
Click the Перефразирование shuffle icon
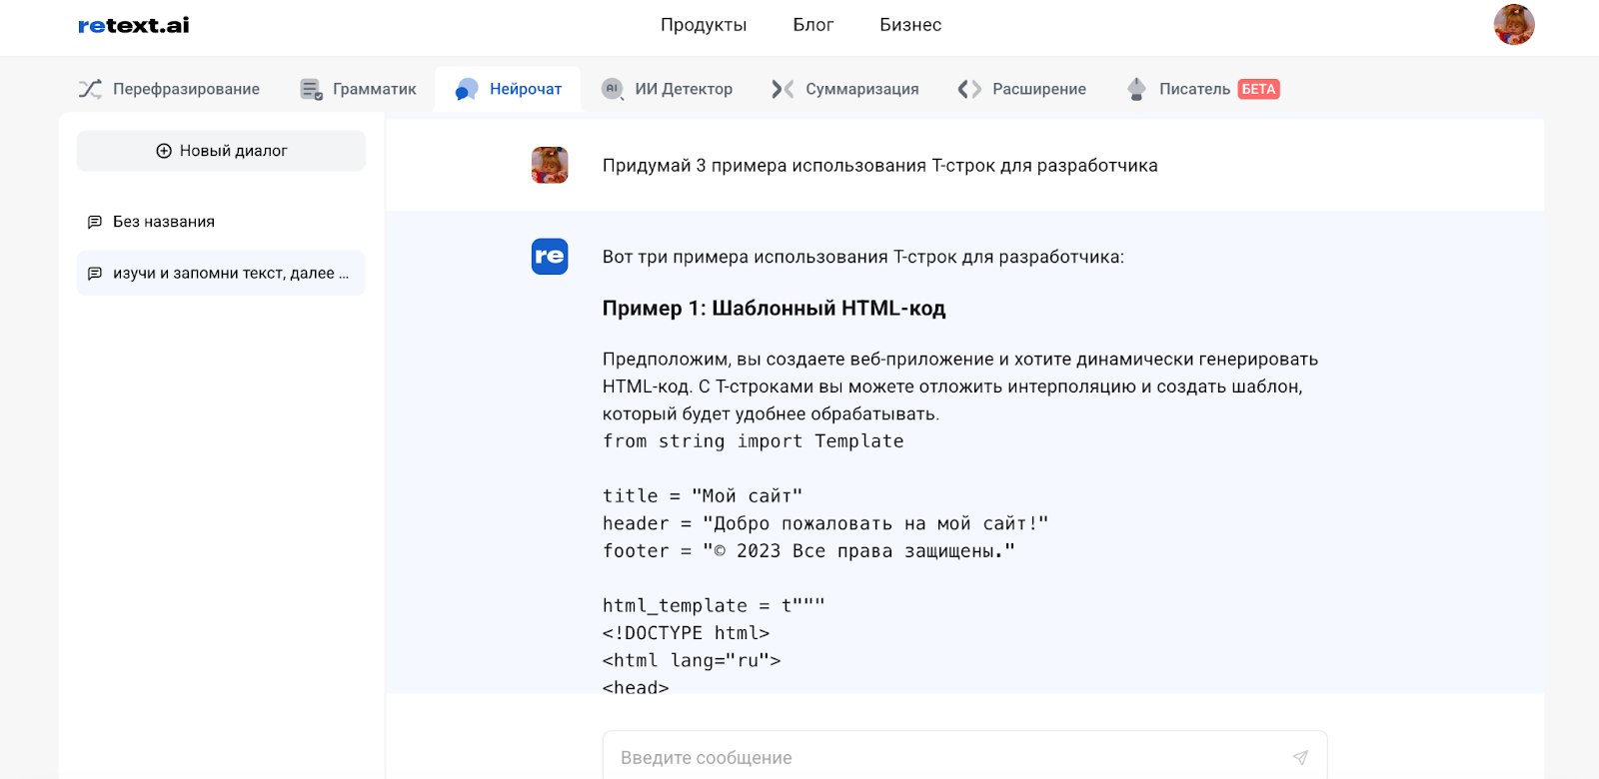(90, 89)
